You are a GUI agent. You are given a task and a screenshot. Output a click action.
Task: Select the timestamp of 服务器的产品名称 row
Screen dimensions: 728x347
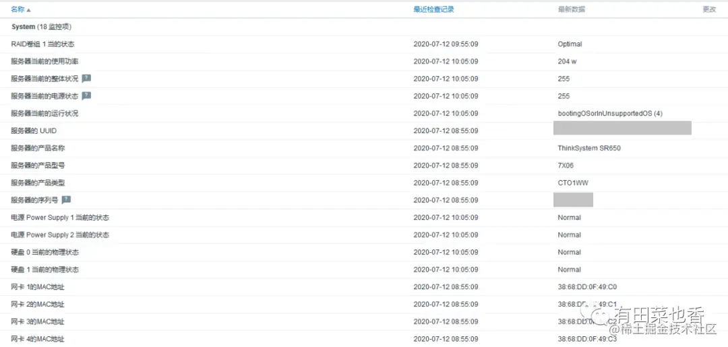click(446, 148)
